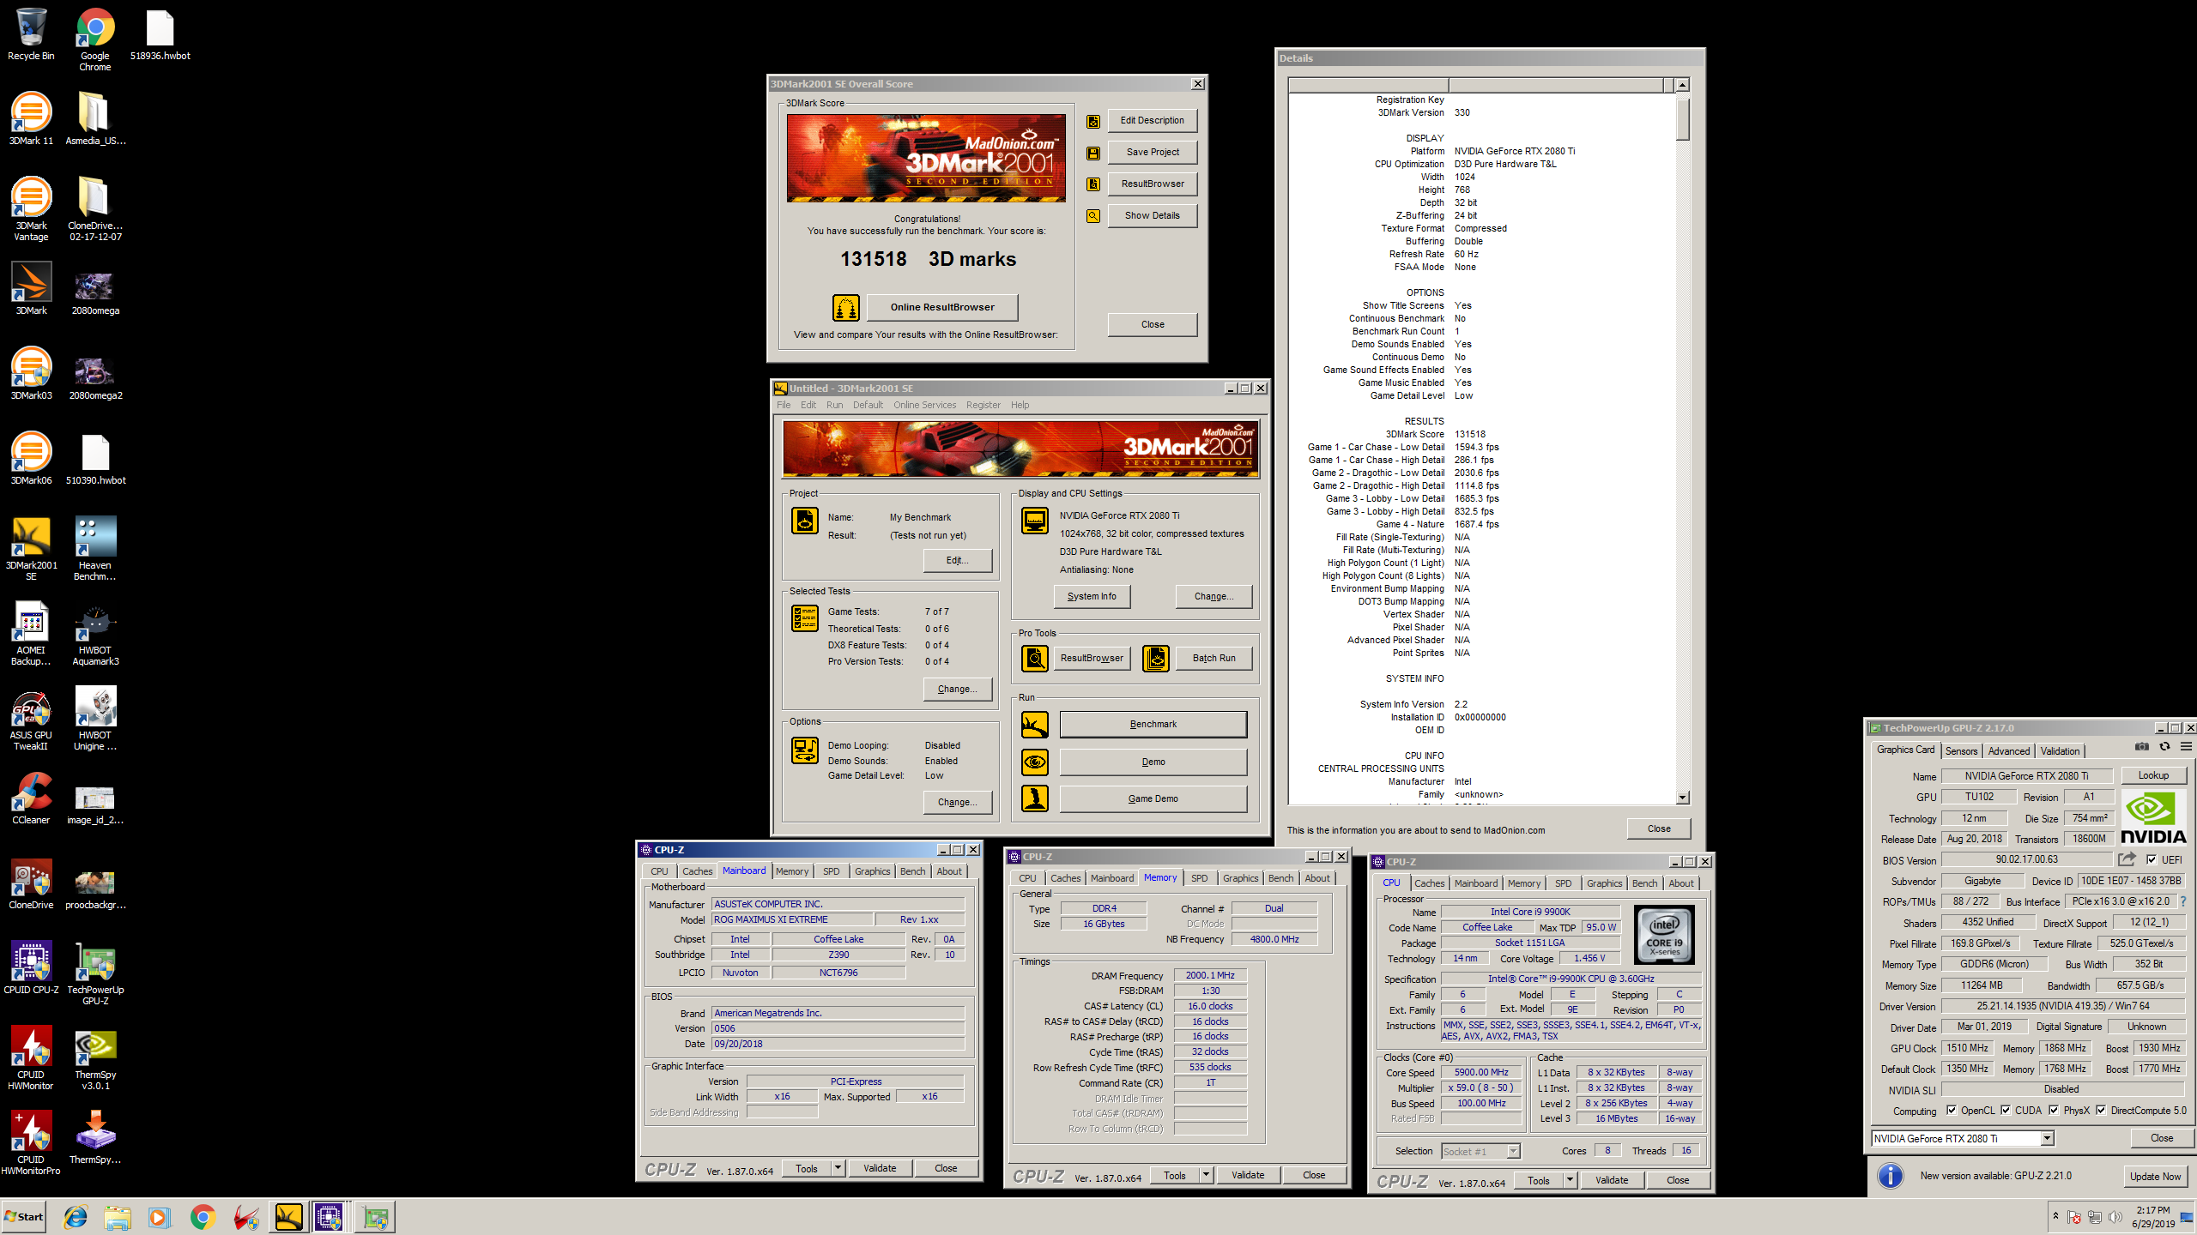2197x1235 pixels.
Task: Toggle the UEFI checkbox in GPU-Z
Action: pyautogui.click(x=2151, y=859)
